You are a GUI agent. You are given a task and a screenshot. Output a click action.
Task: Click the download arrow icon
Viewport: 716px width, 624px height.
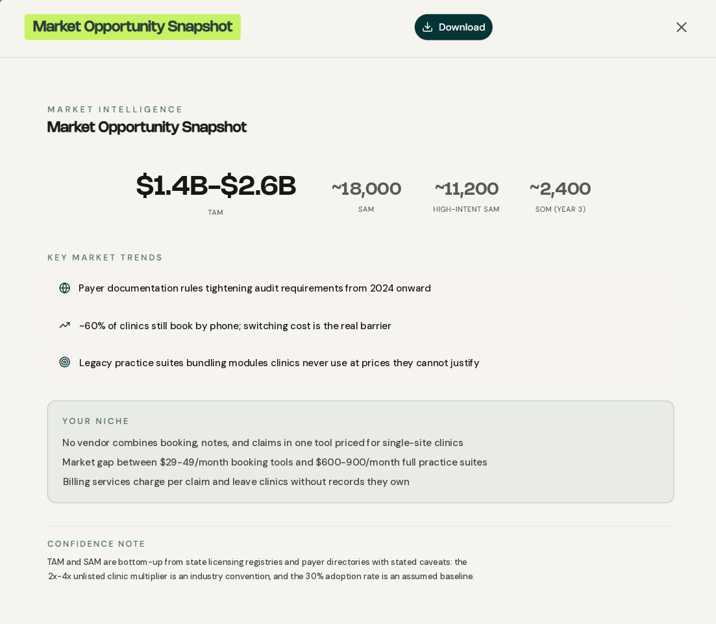coord(427,27)
